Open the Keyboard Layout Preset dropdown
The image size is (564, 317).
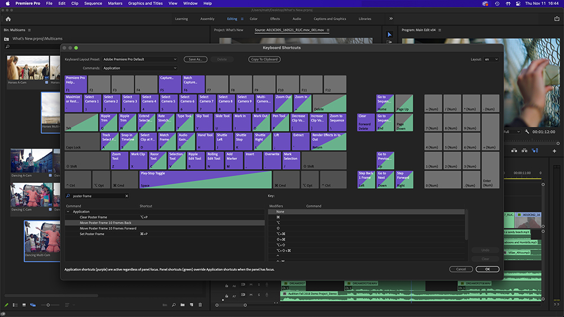click(139, 59)
